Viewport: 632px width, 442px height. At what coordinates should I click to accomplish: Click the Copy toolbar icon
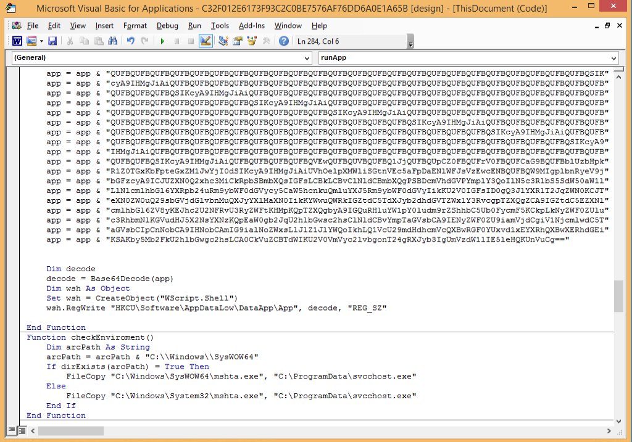[84, 41]
